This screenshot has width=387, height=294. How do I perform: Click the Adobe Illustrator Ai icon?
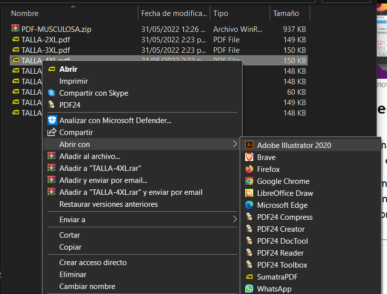[x=249, y=145]
